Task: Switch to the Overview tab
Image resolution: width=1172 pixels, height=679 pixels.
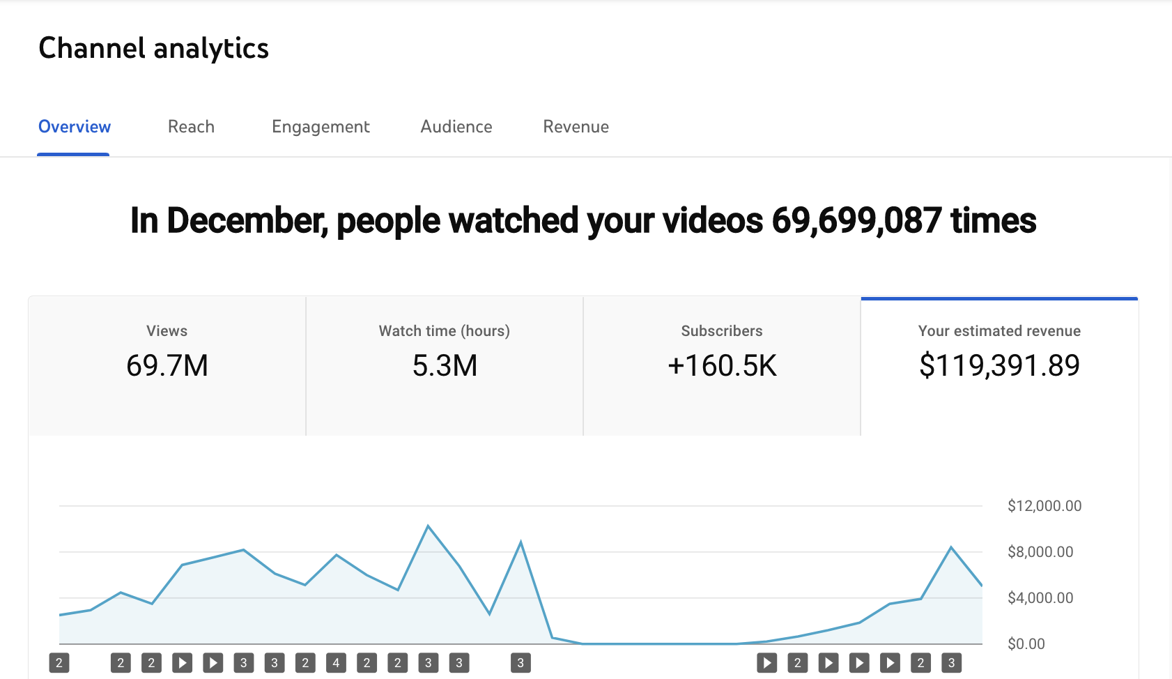Action: 75,127
